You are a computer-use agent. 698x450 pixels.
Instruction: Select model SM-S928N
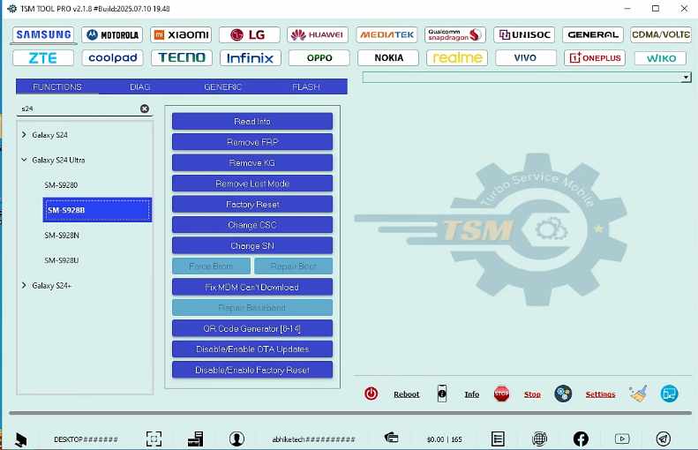62,236
